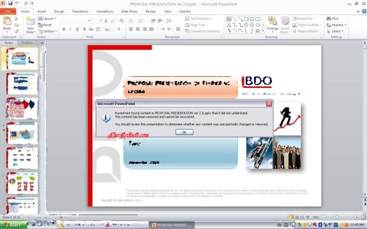Open the Section dropdown
Image resolution: width=367 pixels, height=229 pixels.
point(47,31)
